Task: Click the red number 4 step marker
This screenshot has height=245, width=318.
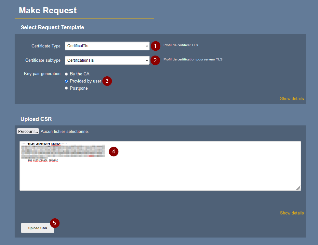Action: (x=113, y=152)
